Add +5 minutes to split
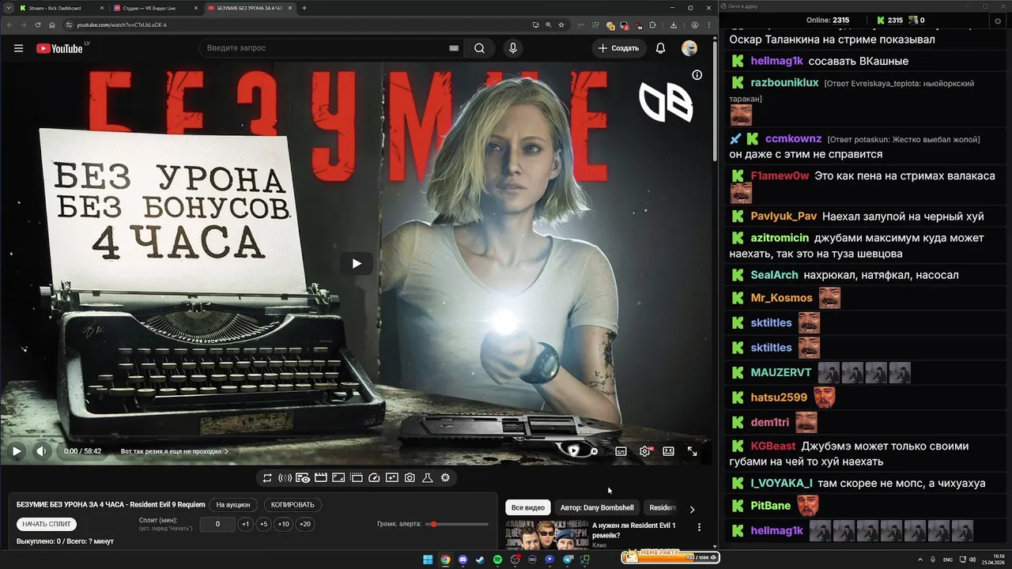Image resolution: width=1012 pixels, height=569 pixels. (263, 524)
